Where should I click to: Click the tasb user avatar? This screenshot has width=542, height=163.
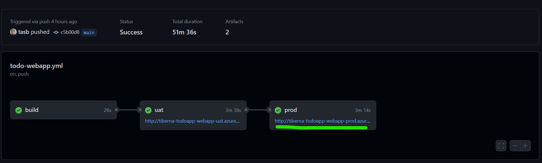[x=13, y=32]
